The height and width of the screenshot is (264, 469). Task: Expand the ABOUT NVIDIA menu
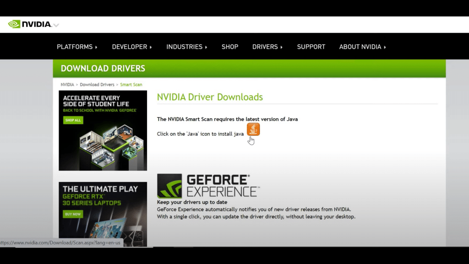click(363, 47)
